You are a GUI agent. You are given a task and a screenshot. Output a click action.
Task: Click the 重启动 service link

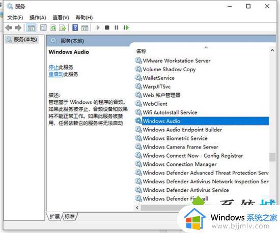56,74
